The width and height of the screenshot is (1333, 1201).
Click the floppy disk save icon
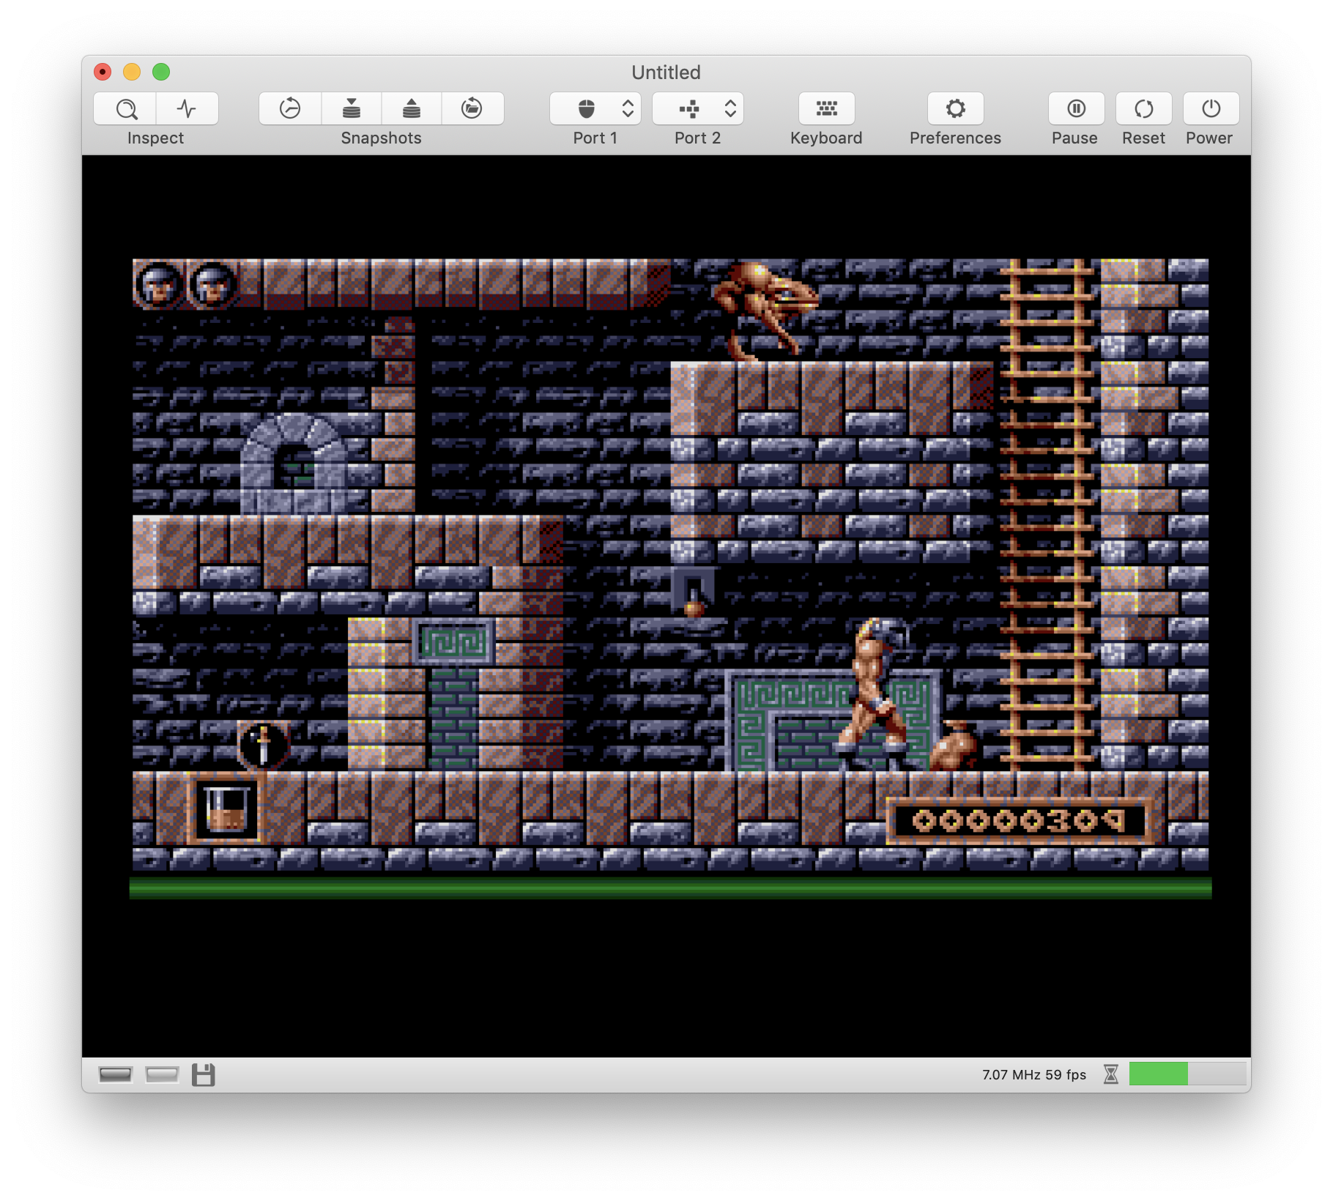tap(203, 1074)
